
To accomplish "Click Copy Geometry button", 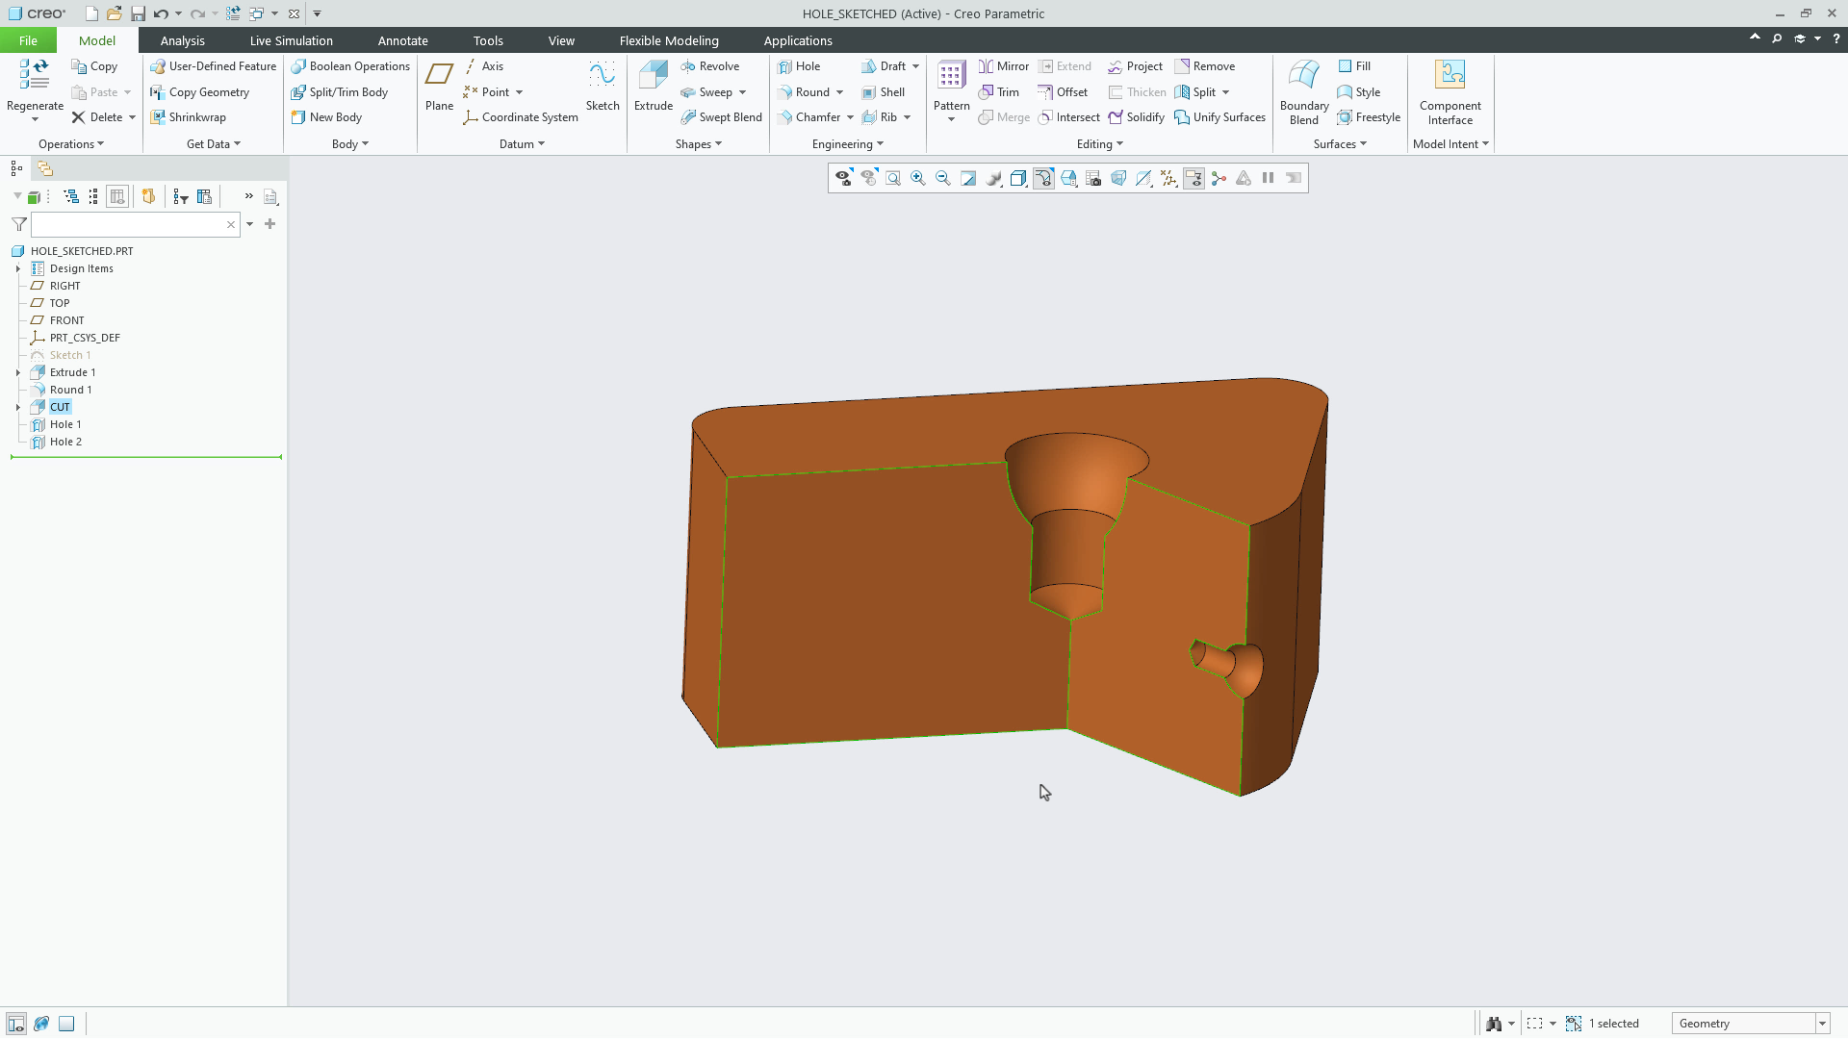I will (200, 92).
